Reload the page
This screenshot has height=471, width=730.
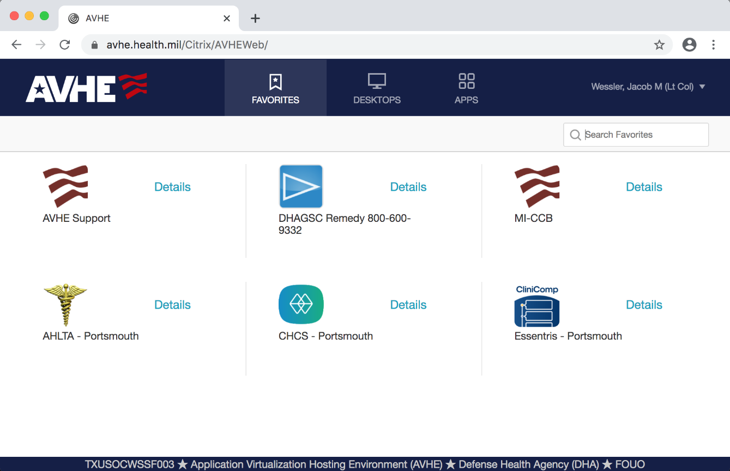64,45
